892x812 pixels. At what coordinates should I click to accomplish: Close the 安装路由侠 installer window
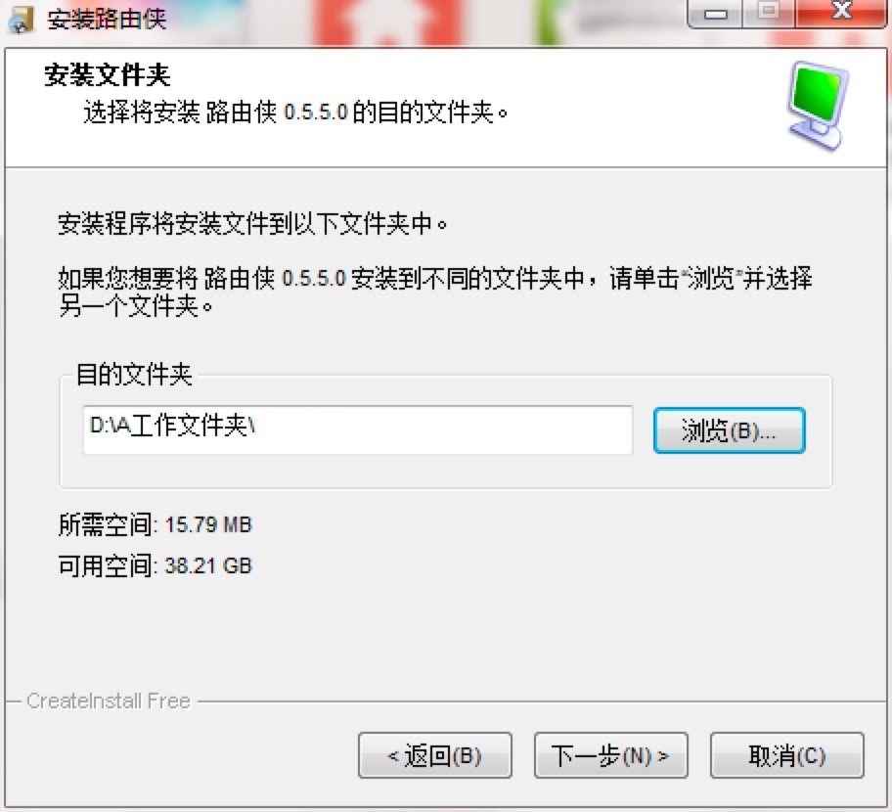pyautogui.click(x=841, y=14)
